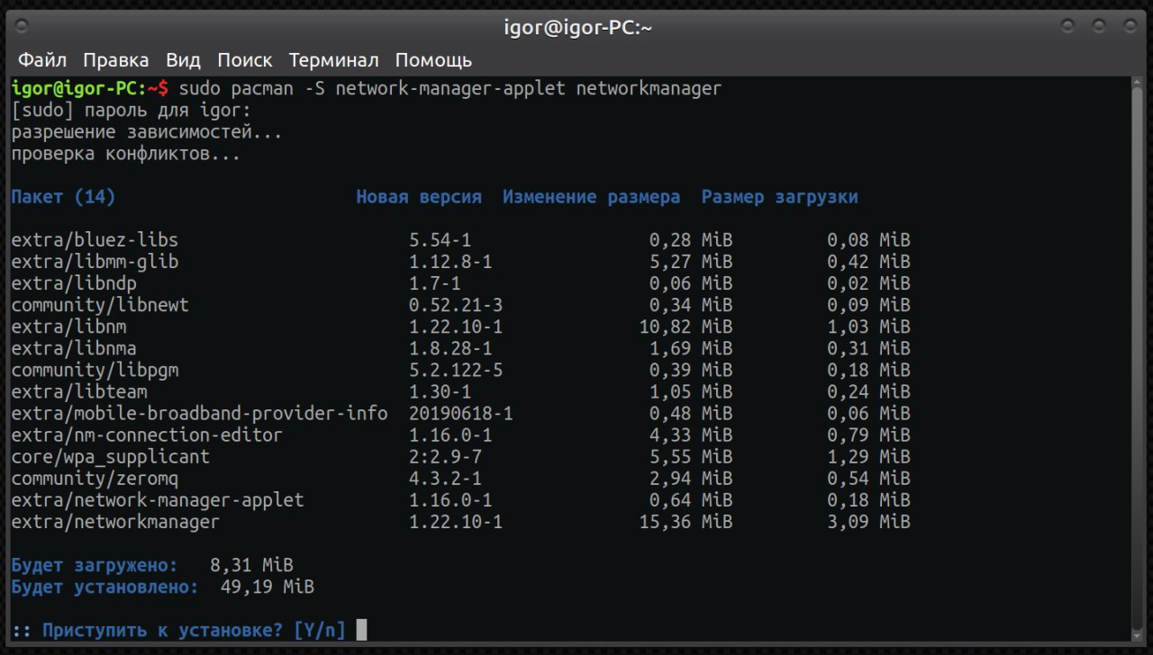
Task: Click the extra/libteam package name
Action: (79, 391)
